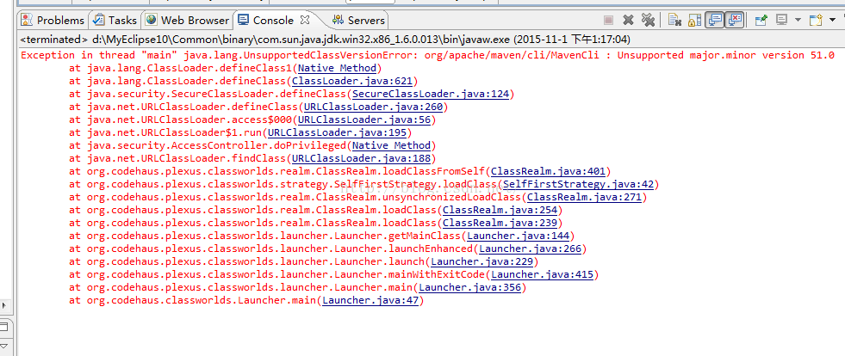Open the URLClassLoader.java:195 link
The height and width of the screenshot is (356, 845).
pyautogui.click(x=337, y=132)
